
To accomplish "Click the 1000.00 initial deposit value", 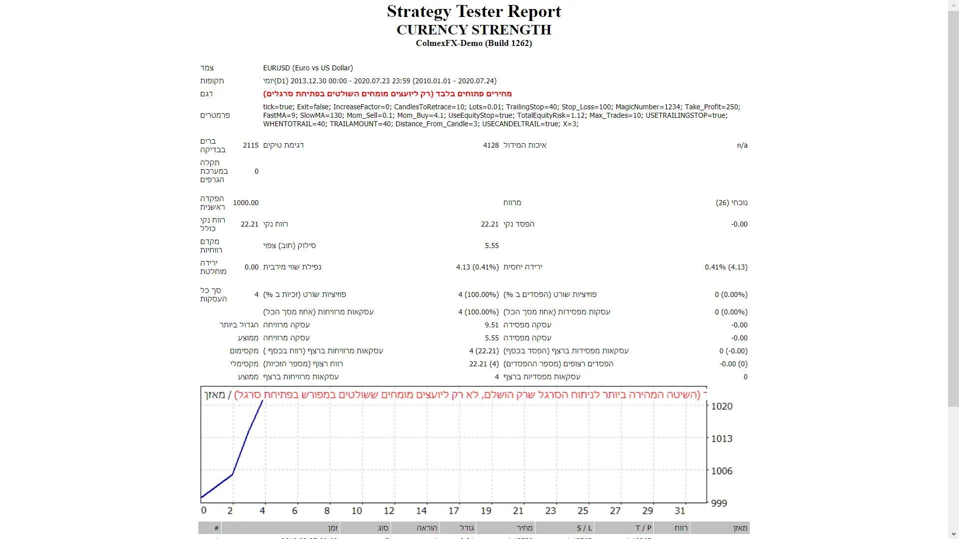I will (x=246, y=203).
